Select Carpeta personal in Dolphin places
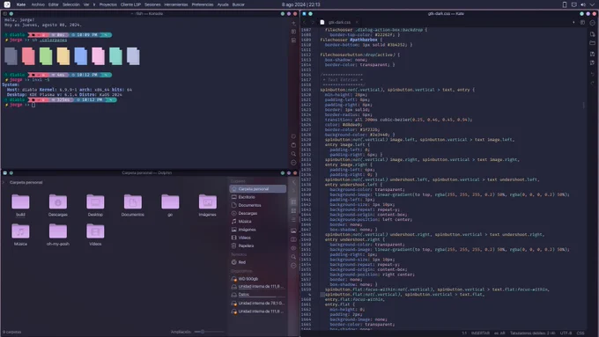 point(258,189)
